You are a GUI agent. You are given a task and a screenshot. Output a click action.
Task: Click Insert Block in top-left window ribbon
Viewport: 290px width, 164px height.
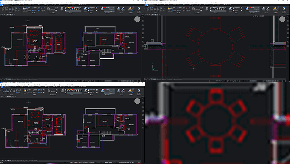tap(86, 8)
